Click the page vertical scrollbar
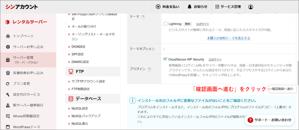 coord(298,73)
